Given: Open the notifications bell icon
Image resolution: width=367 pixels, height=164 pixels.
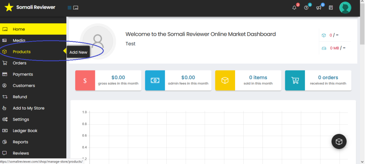Looking at the screenshot, I should [x=294, y=8].
